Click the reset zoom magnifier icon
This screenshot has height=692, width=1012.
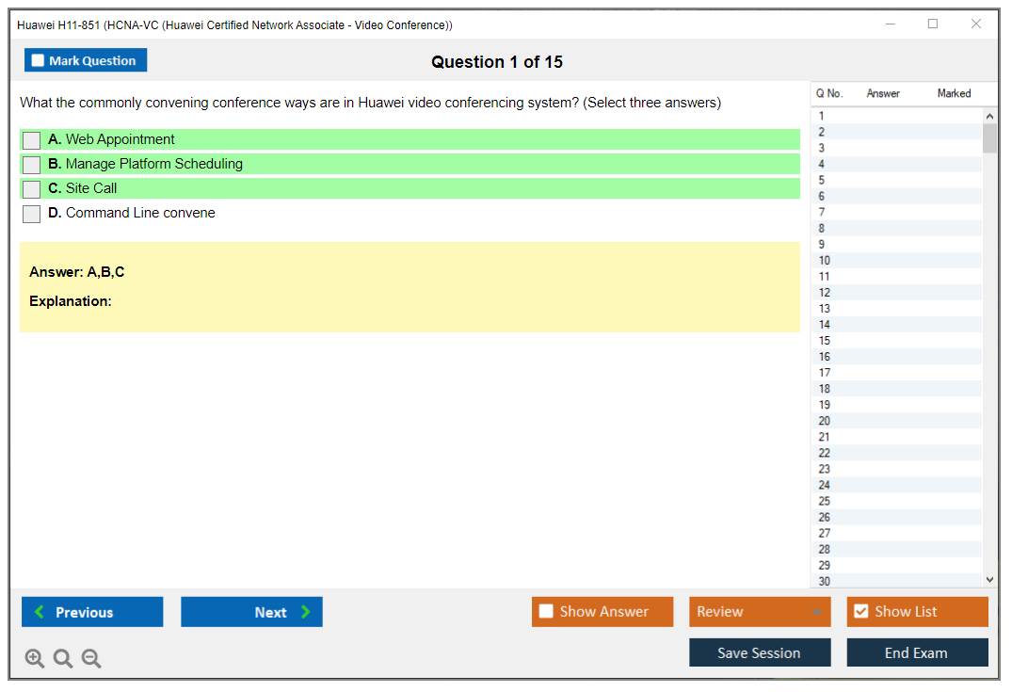pos(63,659)
